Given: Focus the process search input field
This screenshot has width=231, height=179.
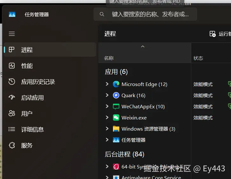Looking at the screenshot, I should coord(145,14).
